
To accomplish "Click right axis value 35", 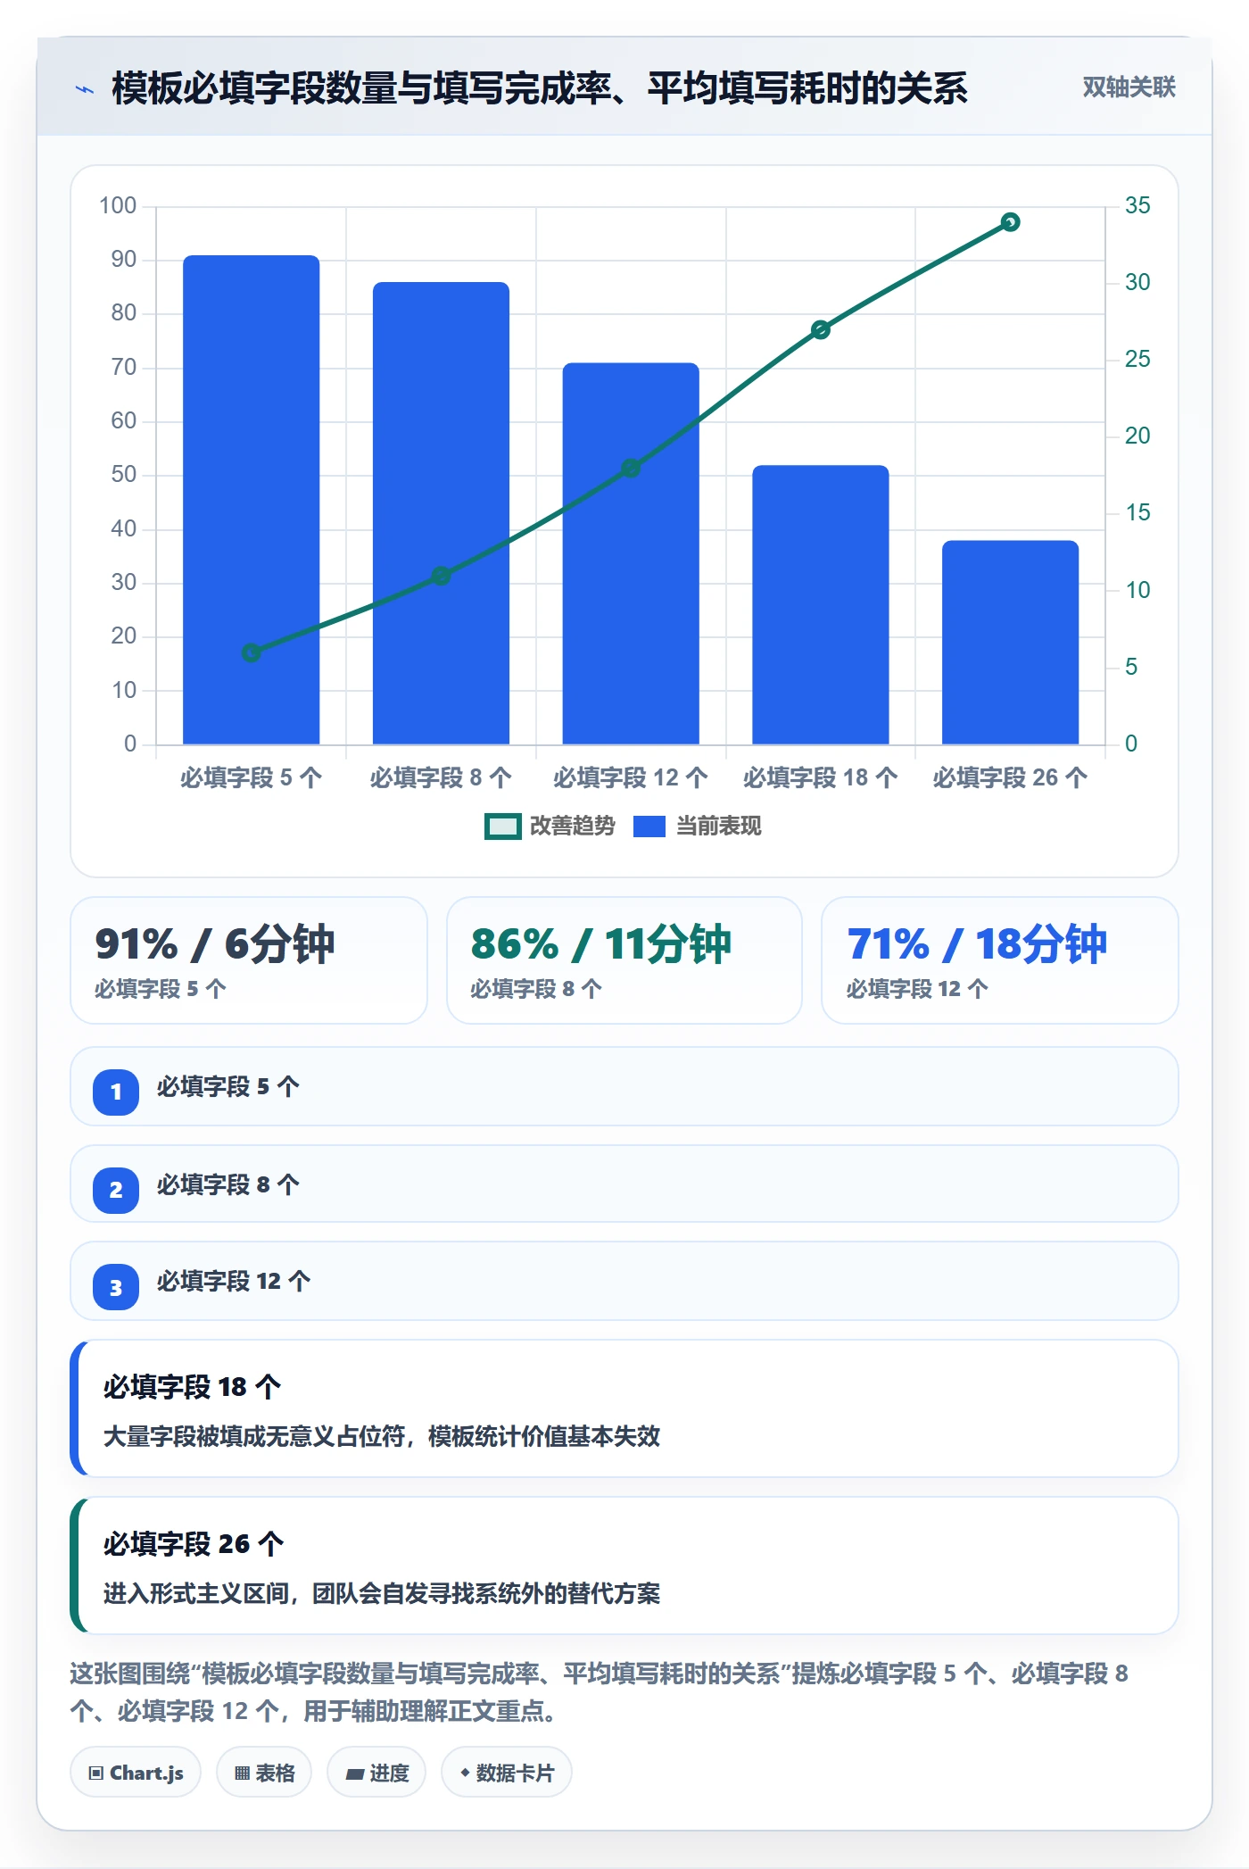I will point(1137,206).
